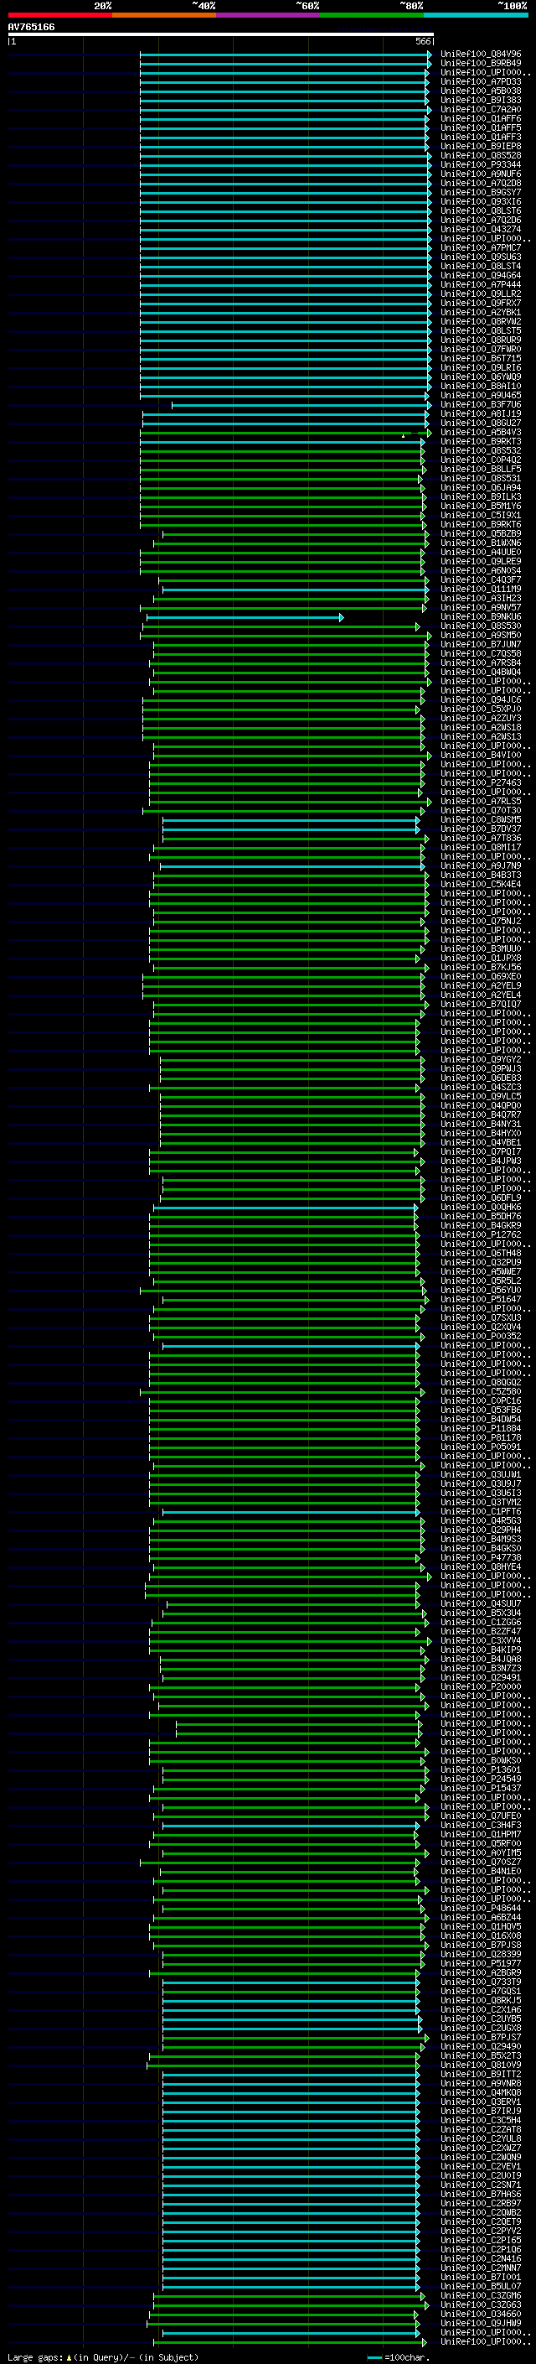Image resolution: width=536 pixels, height=2364 pixels.
Task: Select label UniRef100_B9ITT2
Action: [x=481, y=2075]
